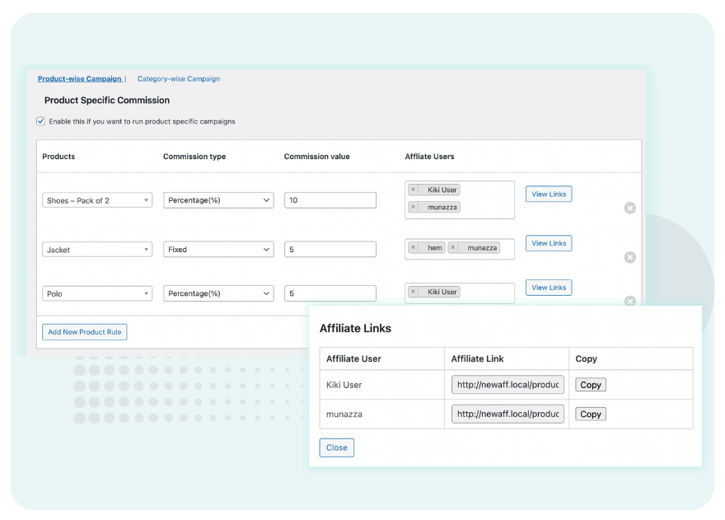Image resolution: width=725 pixels, height=520 pixels.
Task: Open Polo row Percentage(%) commission dropdown
Action: [218, 293]
